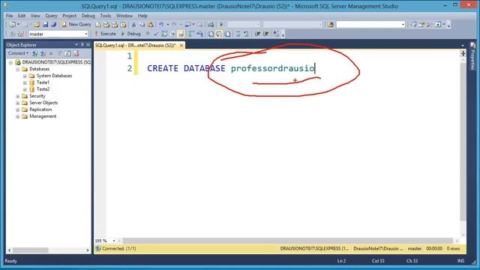Toggle Include Actual Execution Plan icon

click(191, 34)
